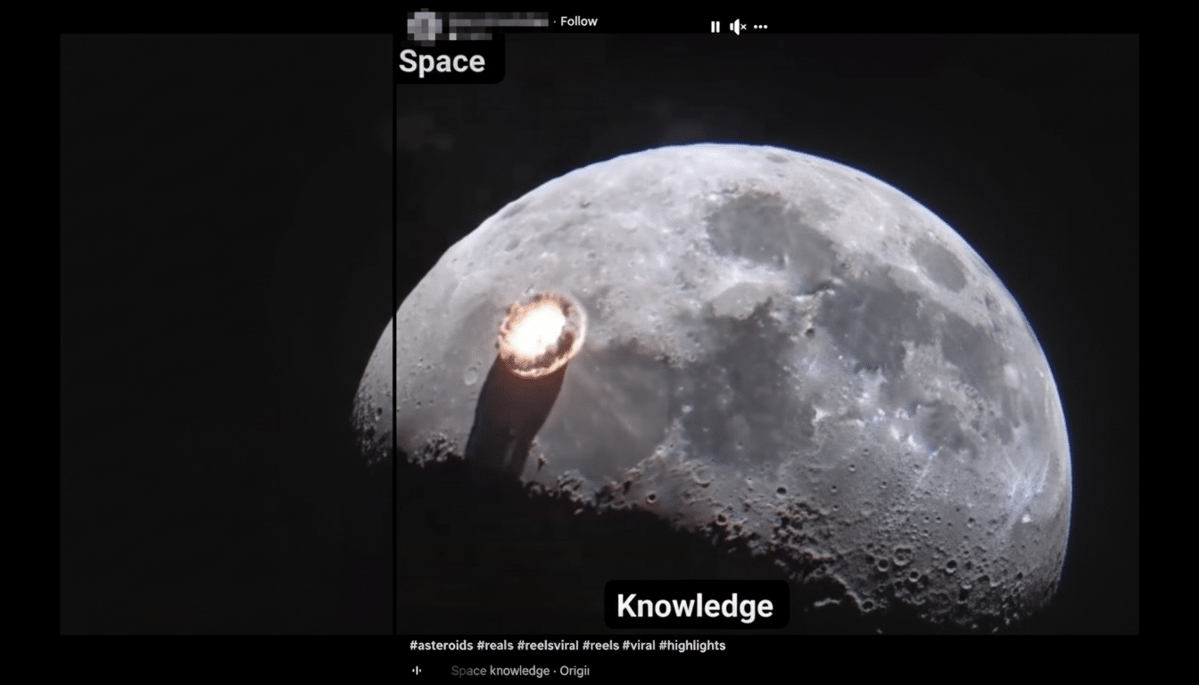Open the #reals hashtag

tap(495, 645)
